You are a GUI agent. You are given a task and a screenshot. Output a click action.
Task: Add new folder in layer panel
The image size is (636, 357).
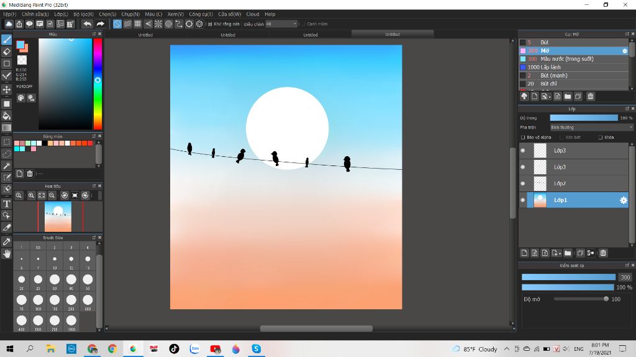568,253
